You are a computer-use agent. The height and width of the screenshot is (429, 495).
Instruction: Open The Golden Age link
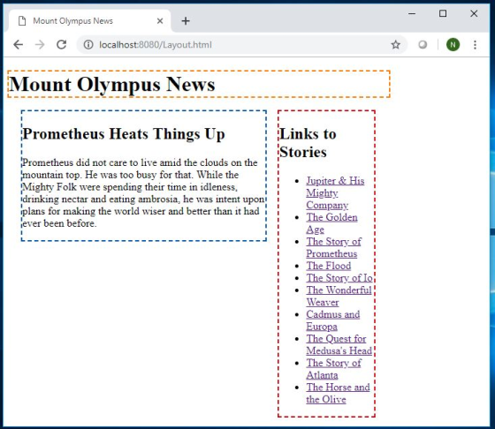click(331, 223)
